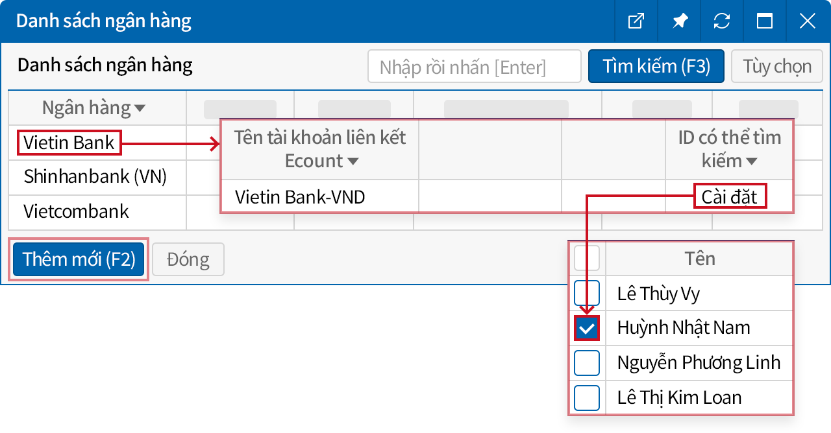Select Vietin Bank in the bank list
Viewport: 831px width, 433px height.
point(69,142)
